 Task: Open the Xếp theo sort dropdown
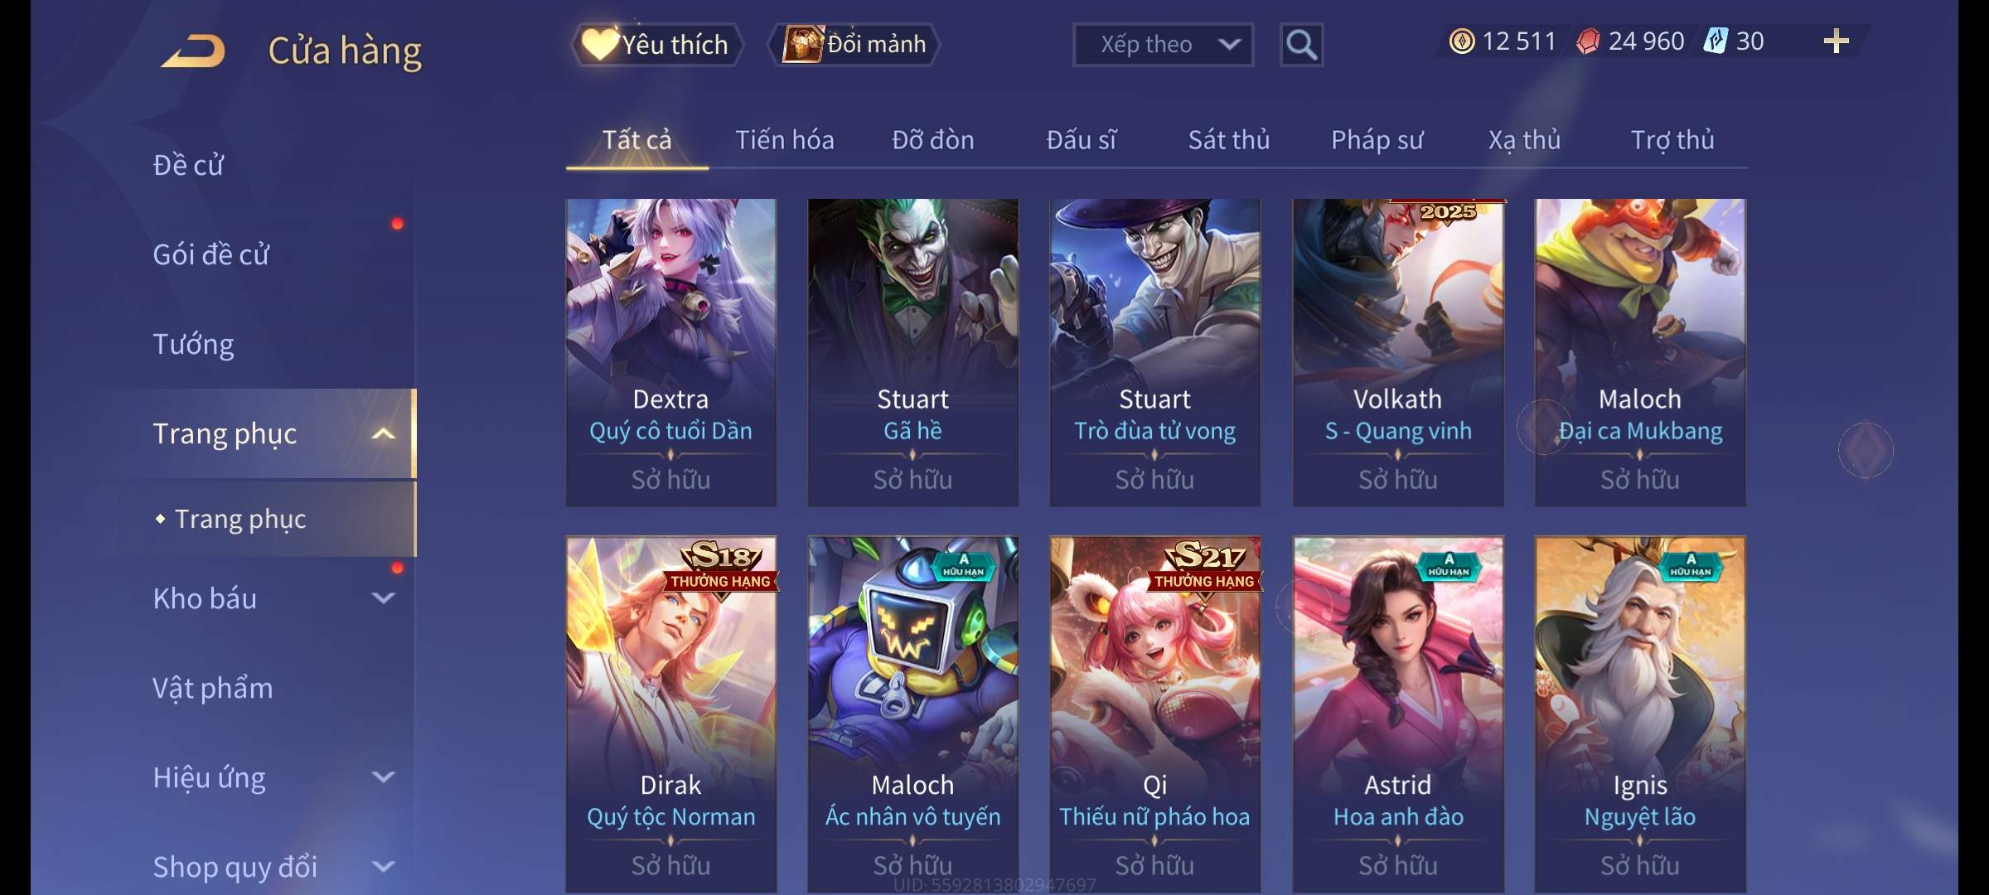click(1163, 45)
